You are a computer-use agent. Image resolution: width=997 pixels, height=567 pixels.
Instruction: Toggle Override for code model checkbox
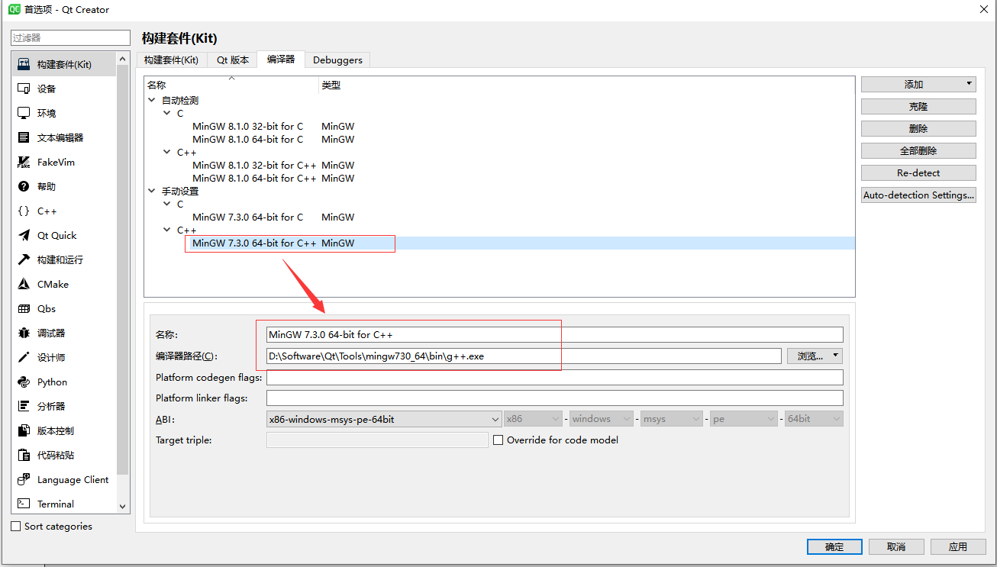coord(498,440)
